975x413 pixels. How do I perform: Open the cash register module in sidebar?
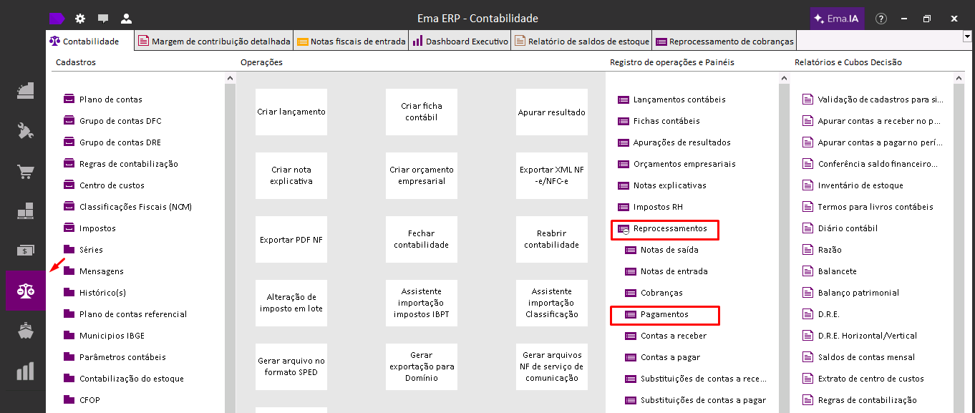pos(25,91)
